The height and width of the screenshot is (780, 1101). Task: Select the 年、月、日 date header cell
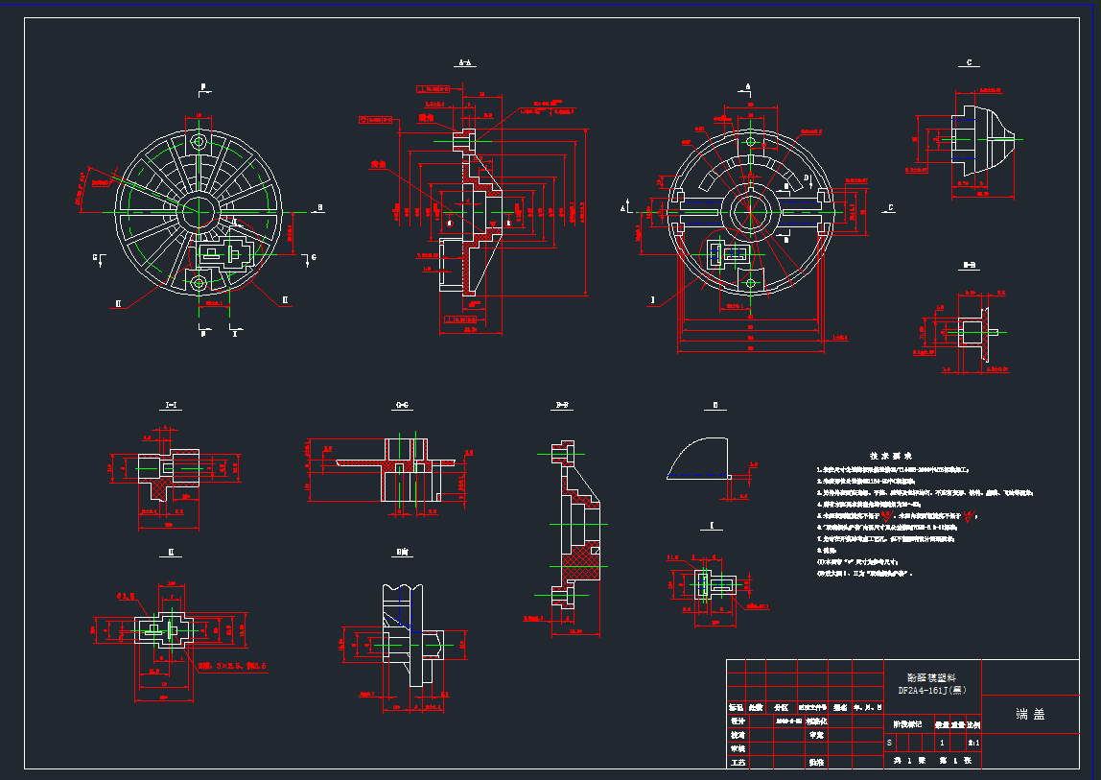click(866, 706)
